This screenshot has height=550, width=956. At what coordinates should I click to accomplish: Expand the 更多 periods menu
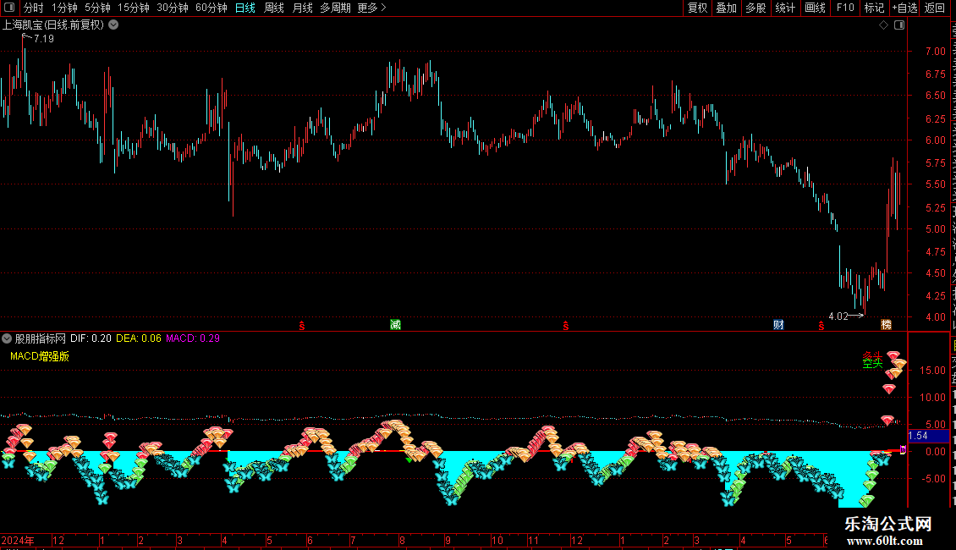pyautogui.click(x=371, y=8)
